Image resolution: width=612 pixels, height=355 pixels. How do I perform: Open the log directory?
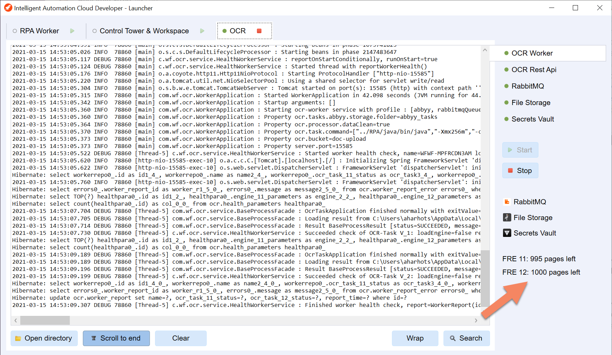click(44, 338)
